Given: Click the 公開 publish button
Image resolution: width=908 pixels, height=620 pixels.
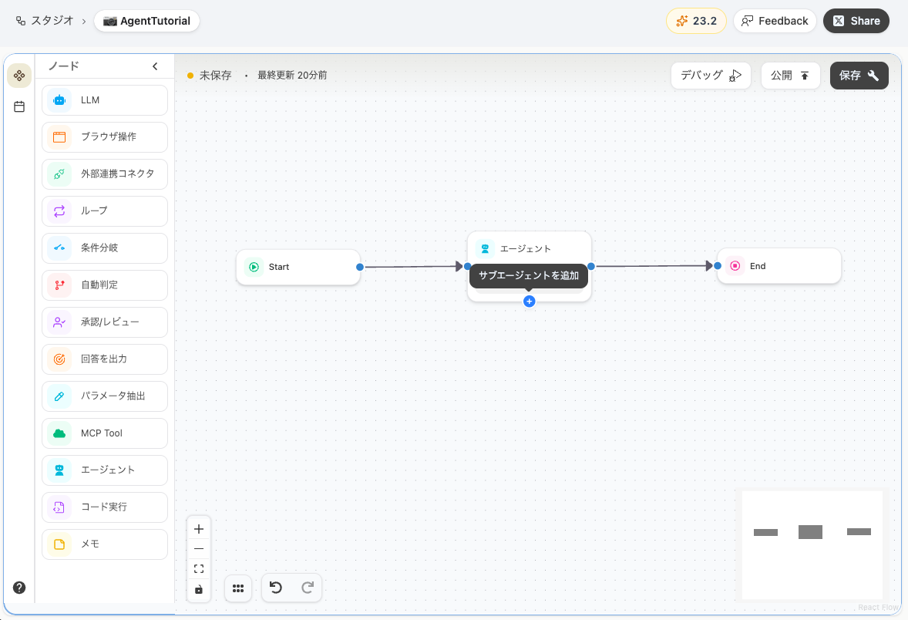Looking at the screenshot, I should click(x=790, y=76).
